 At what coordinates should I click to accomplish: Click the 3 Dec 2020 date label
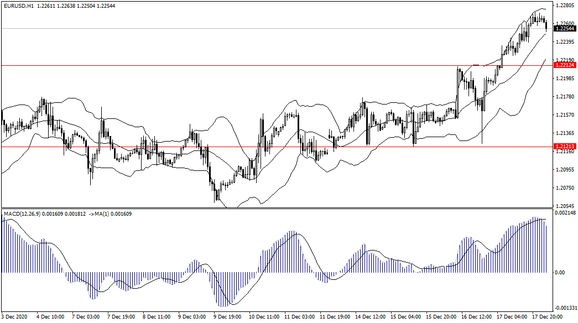(15, 317)
